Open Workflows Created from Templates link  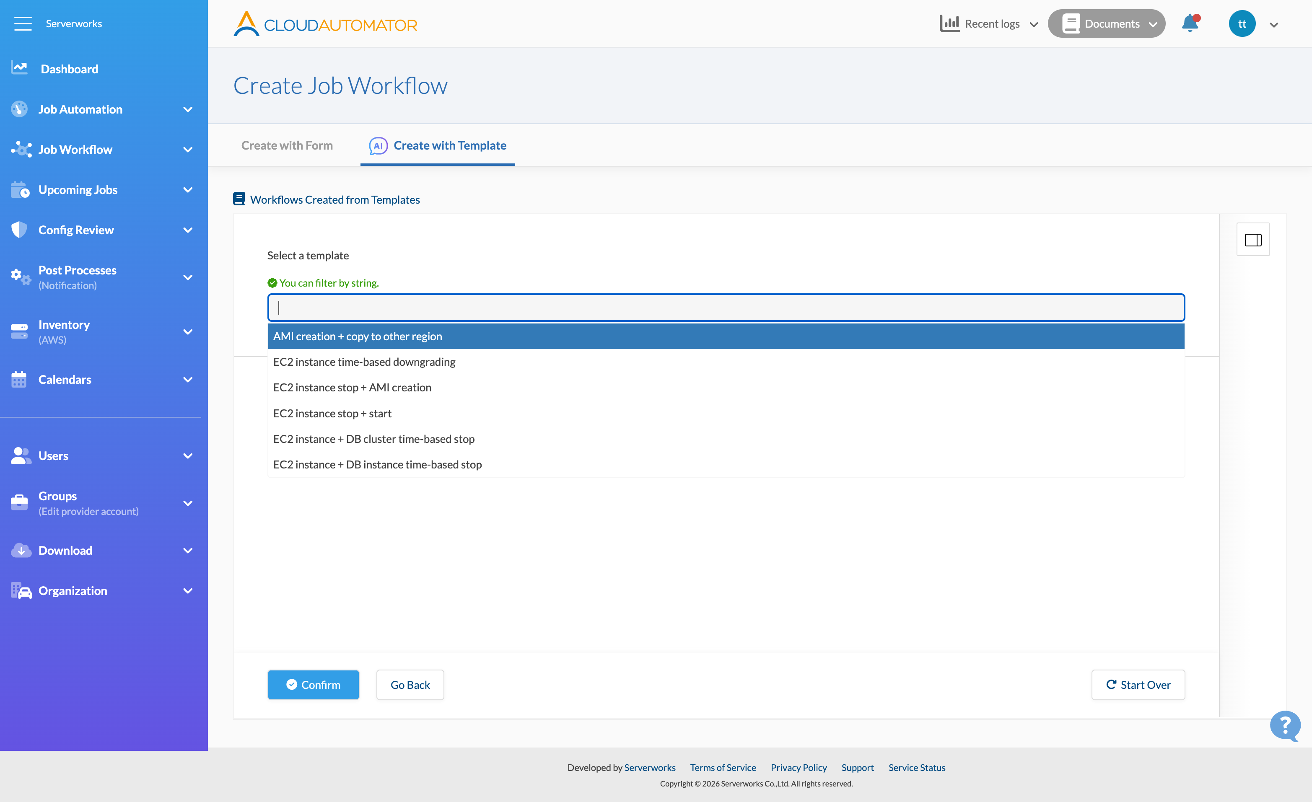(335, 199)
